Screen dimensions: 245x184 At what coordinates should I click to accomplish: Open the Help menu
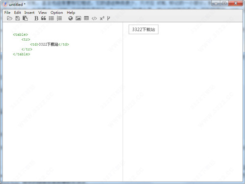[x=71, y=13]
